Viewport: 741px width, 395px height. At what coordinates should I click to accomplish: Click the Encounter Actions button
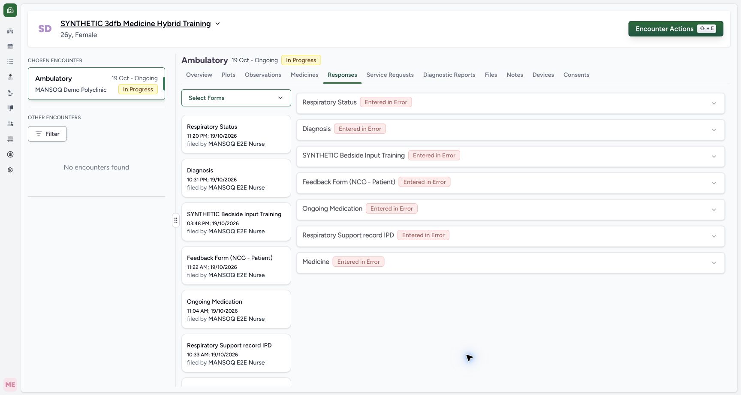(x=676, y=29)
